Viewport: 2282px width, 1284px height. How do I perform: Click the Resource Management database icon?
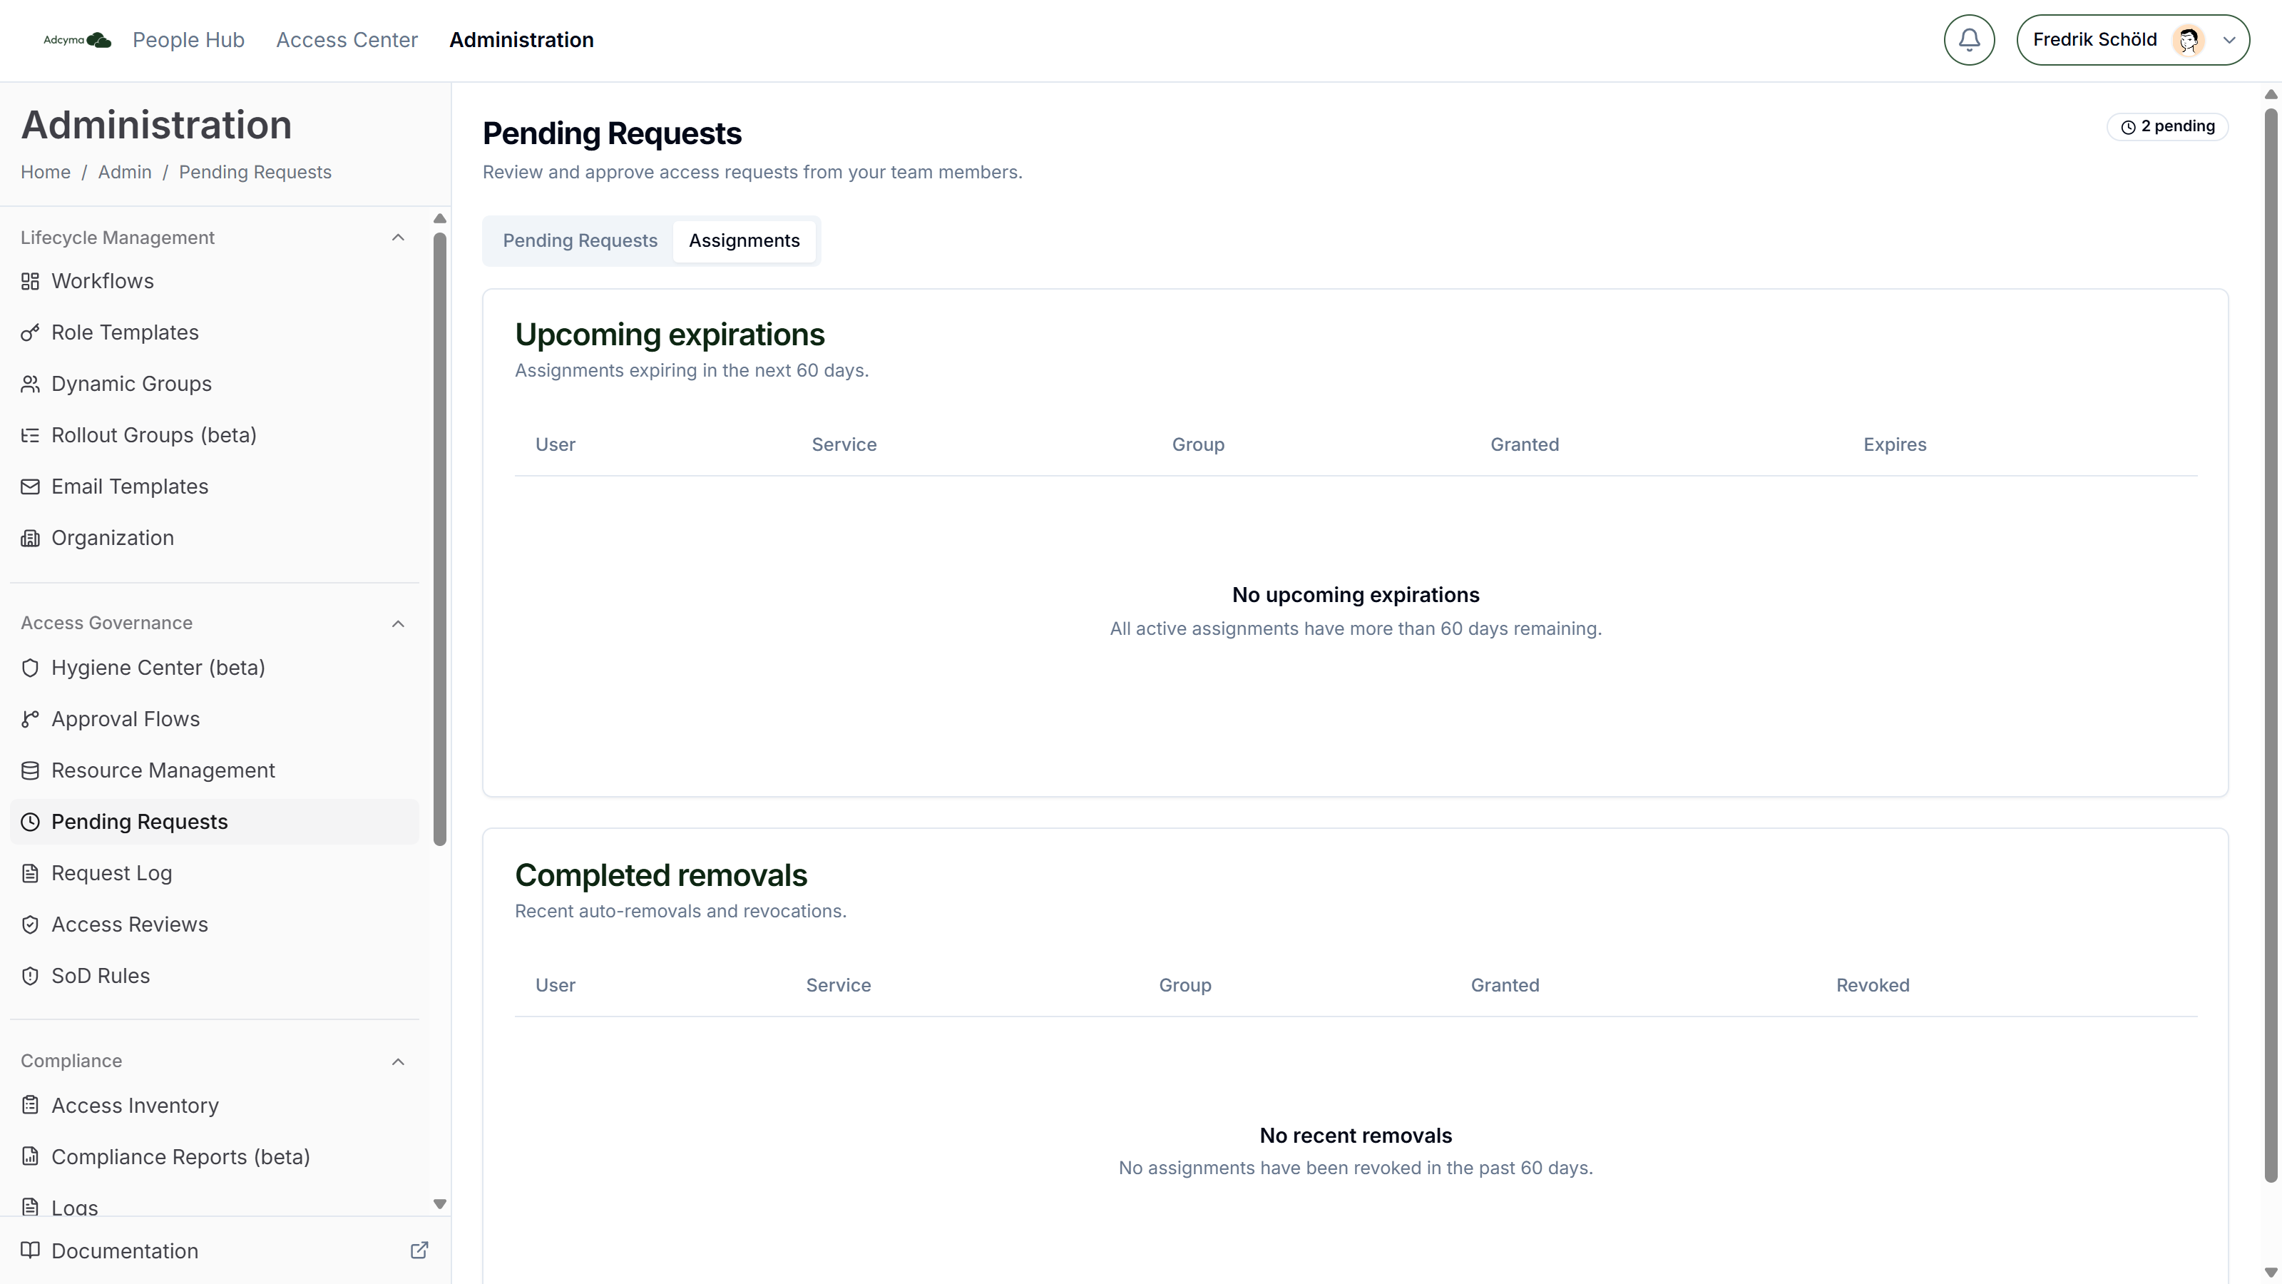click(x=30, y=770)
